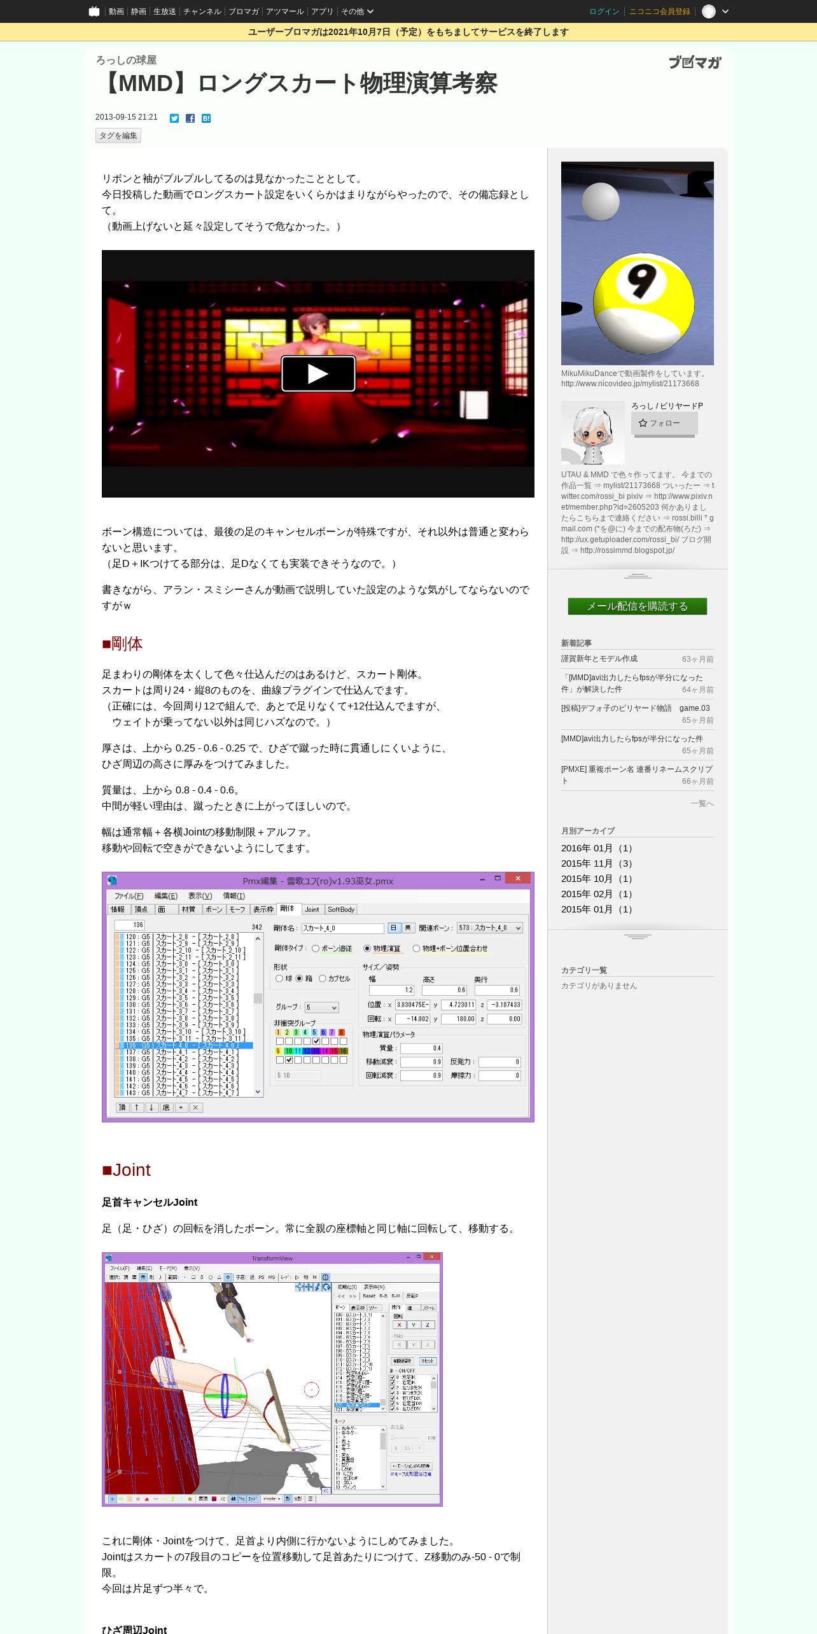Open the 2015年 10月 archive

[597, 879]
